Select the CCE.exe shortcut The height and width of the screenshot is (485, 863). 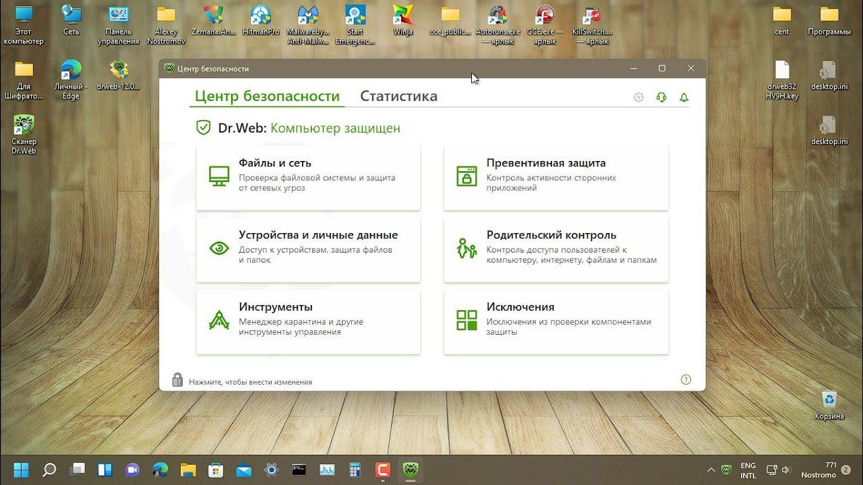[x=545, y=25]
